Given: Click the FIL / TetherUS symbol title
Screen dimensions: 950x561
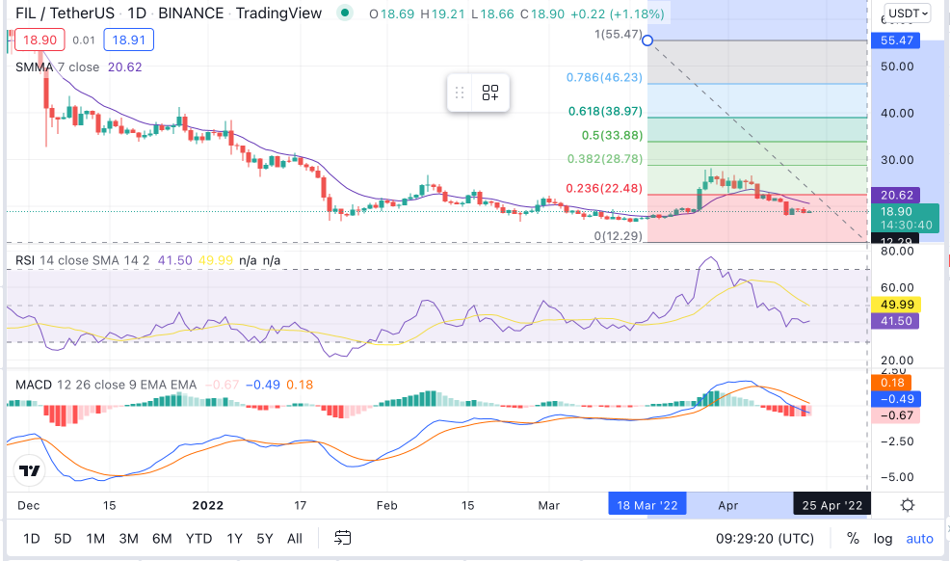Looking at the screenshot, I should point(65,13).
